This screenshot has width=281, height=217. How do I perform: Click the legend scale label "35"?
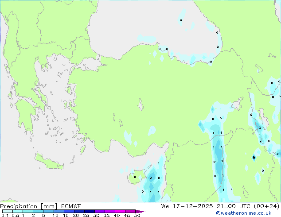(x=106, y=215)
